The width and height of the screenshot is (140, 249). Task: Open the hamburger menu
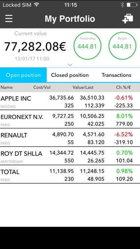pos(9,19)
